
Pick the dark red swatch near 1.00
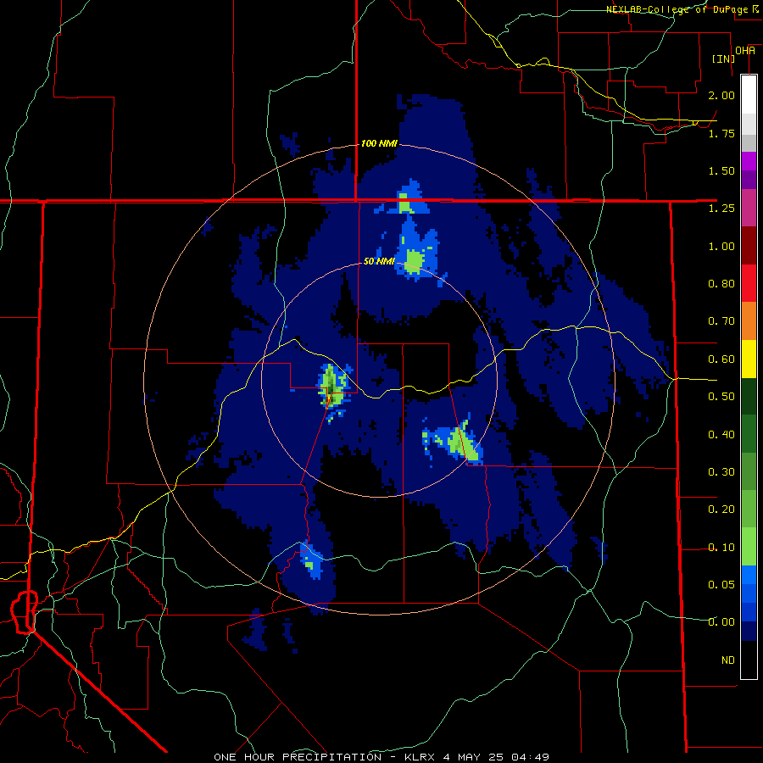(x=749, y=246)
